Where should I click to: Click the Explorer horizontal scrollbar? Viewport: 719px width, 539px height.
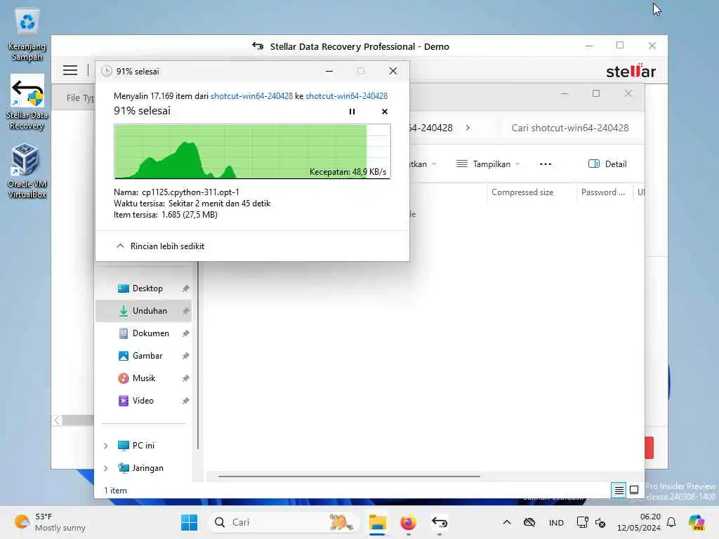tap(349, 477)
